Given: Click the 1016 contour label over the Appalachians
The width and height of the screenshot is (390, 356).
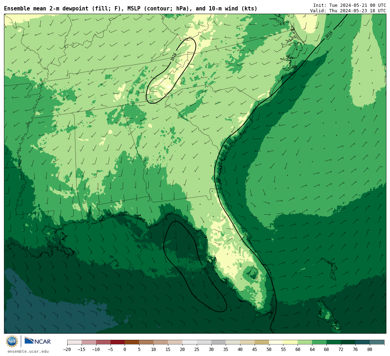Looking at the screenshot, I should [x=173, y=57].
